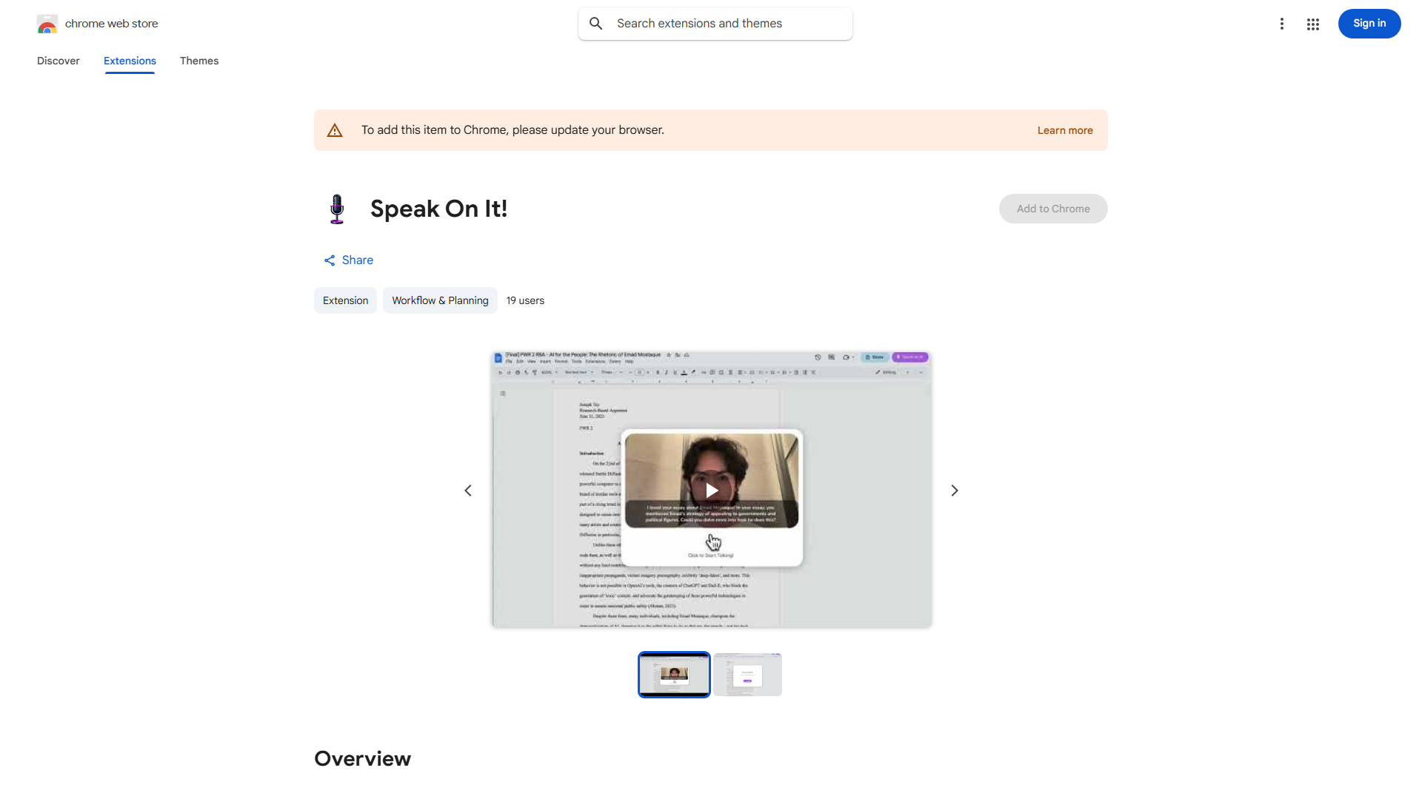Open the Learn more link
Image resolution: width=1422 pixels, height=799 pixels.
click(x=1064, y=131)
